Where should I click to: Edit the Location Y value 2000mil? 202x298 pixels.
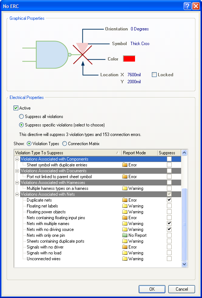tap(134, 82)
